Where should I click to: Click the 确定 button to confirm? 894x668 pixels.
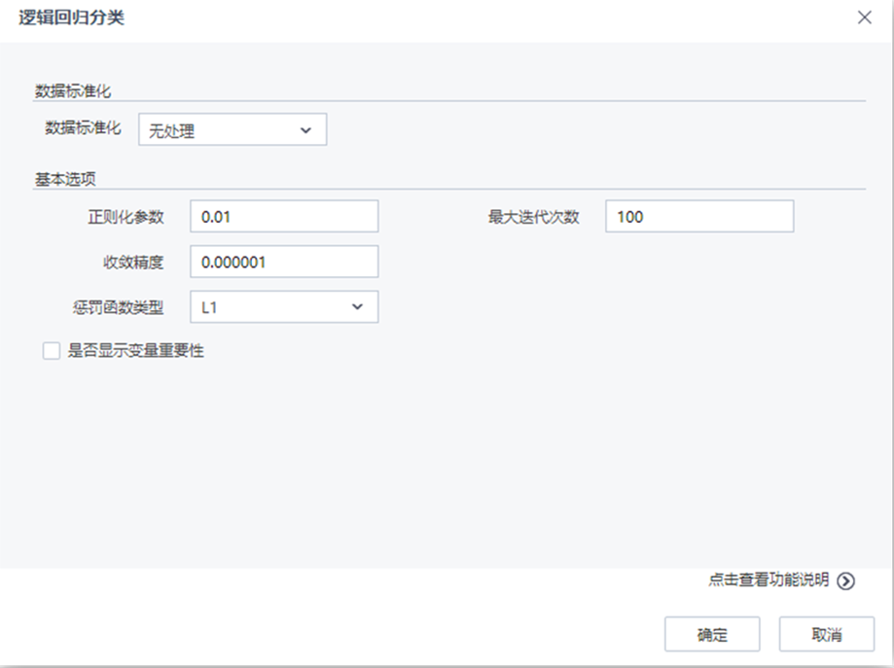[711, 633]
